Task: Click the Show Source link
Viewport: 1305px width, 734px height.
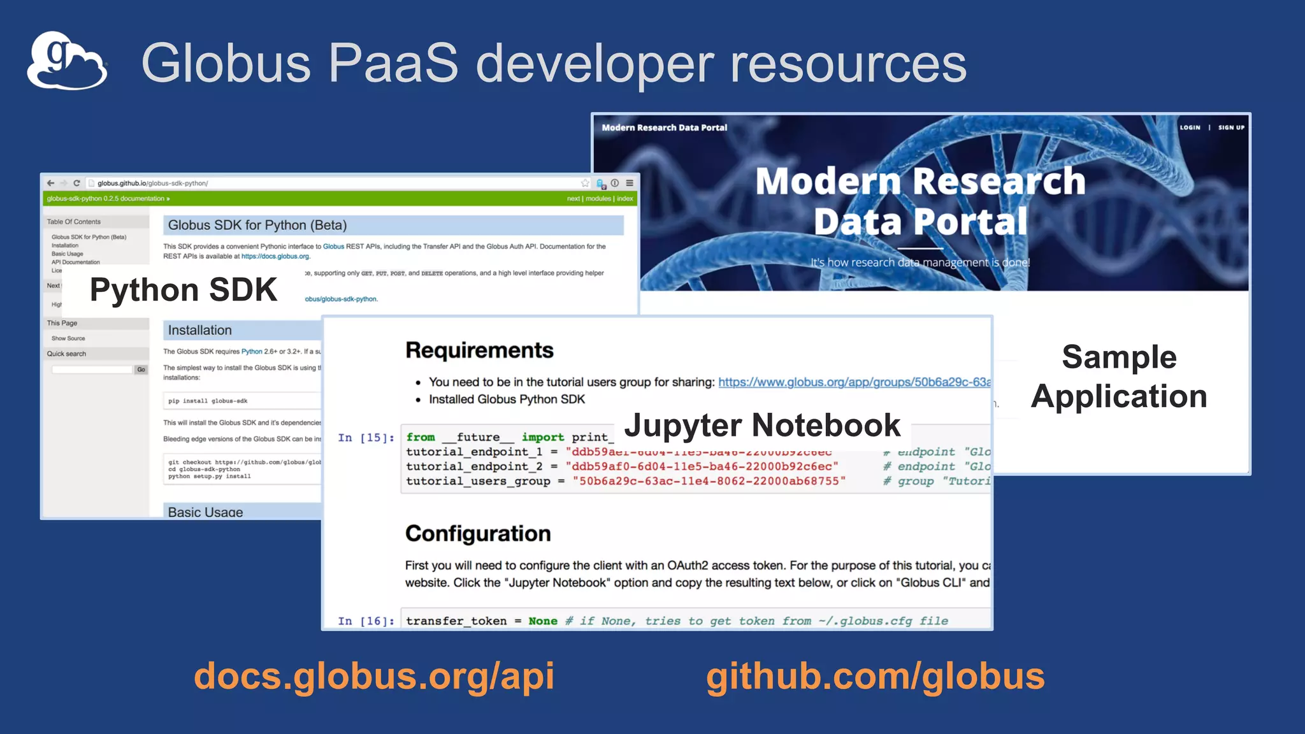Action: point(68,338)
